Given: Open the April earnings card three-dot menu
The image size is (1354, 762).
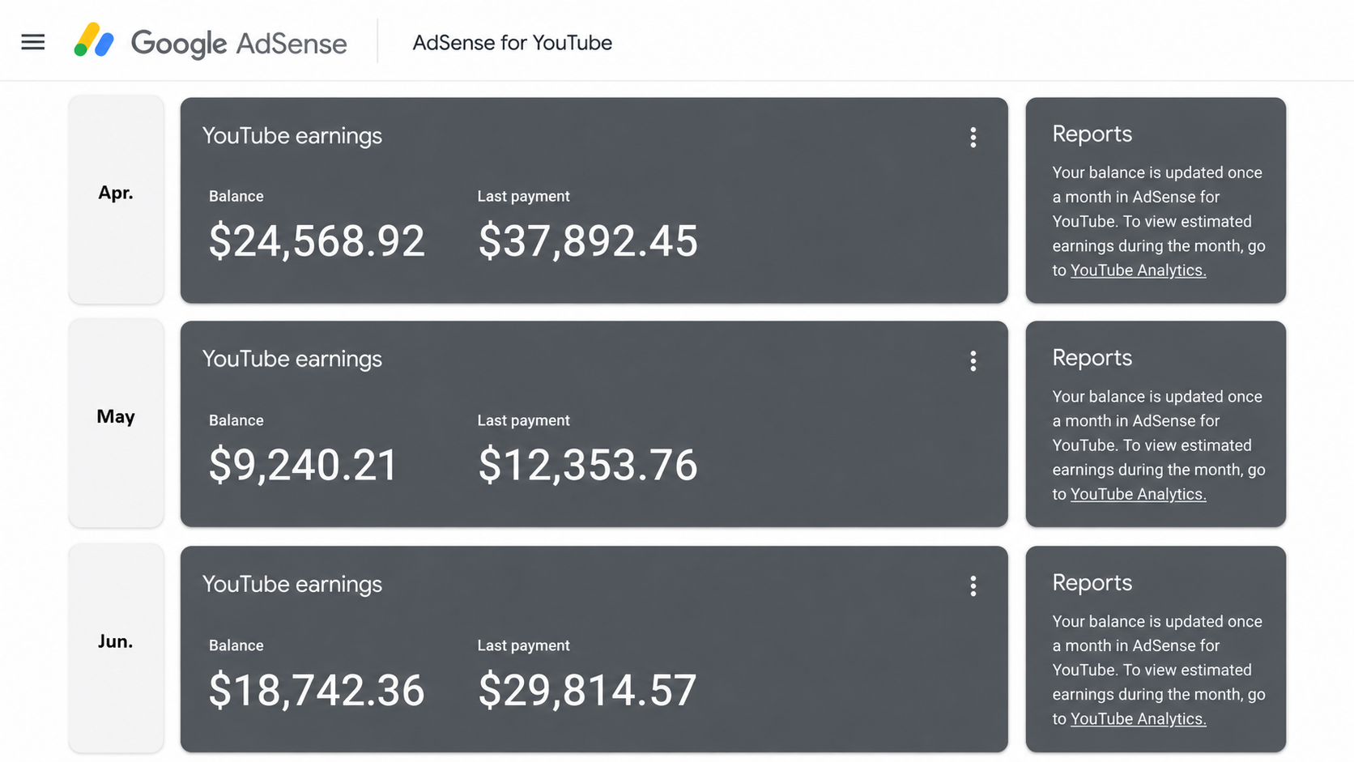Looking at the screenshot, I should pyautogui.click(x=973, y=138).
